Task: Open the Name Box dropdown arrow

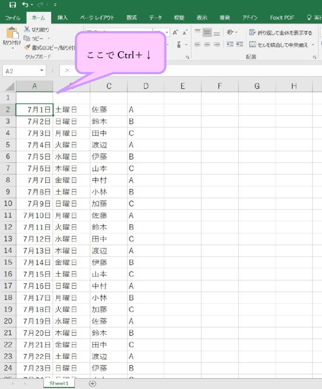Action: pyautogui.click(x=42, y=71)
